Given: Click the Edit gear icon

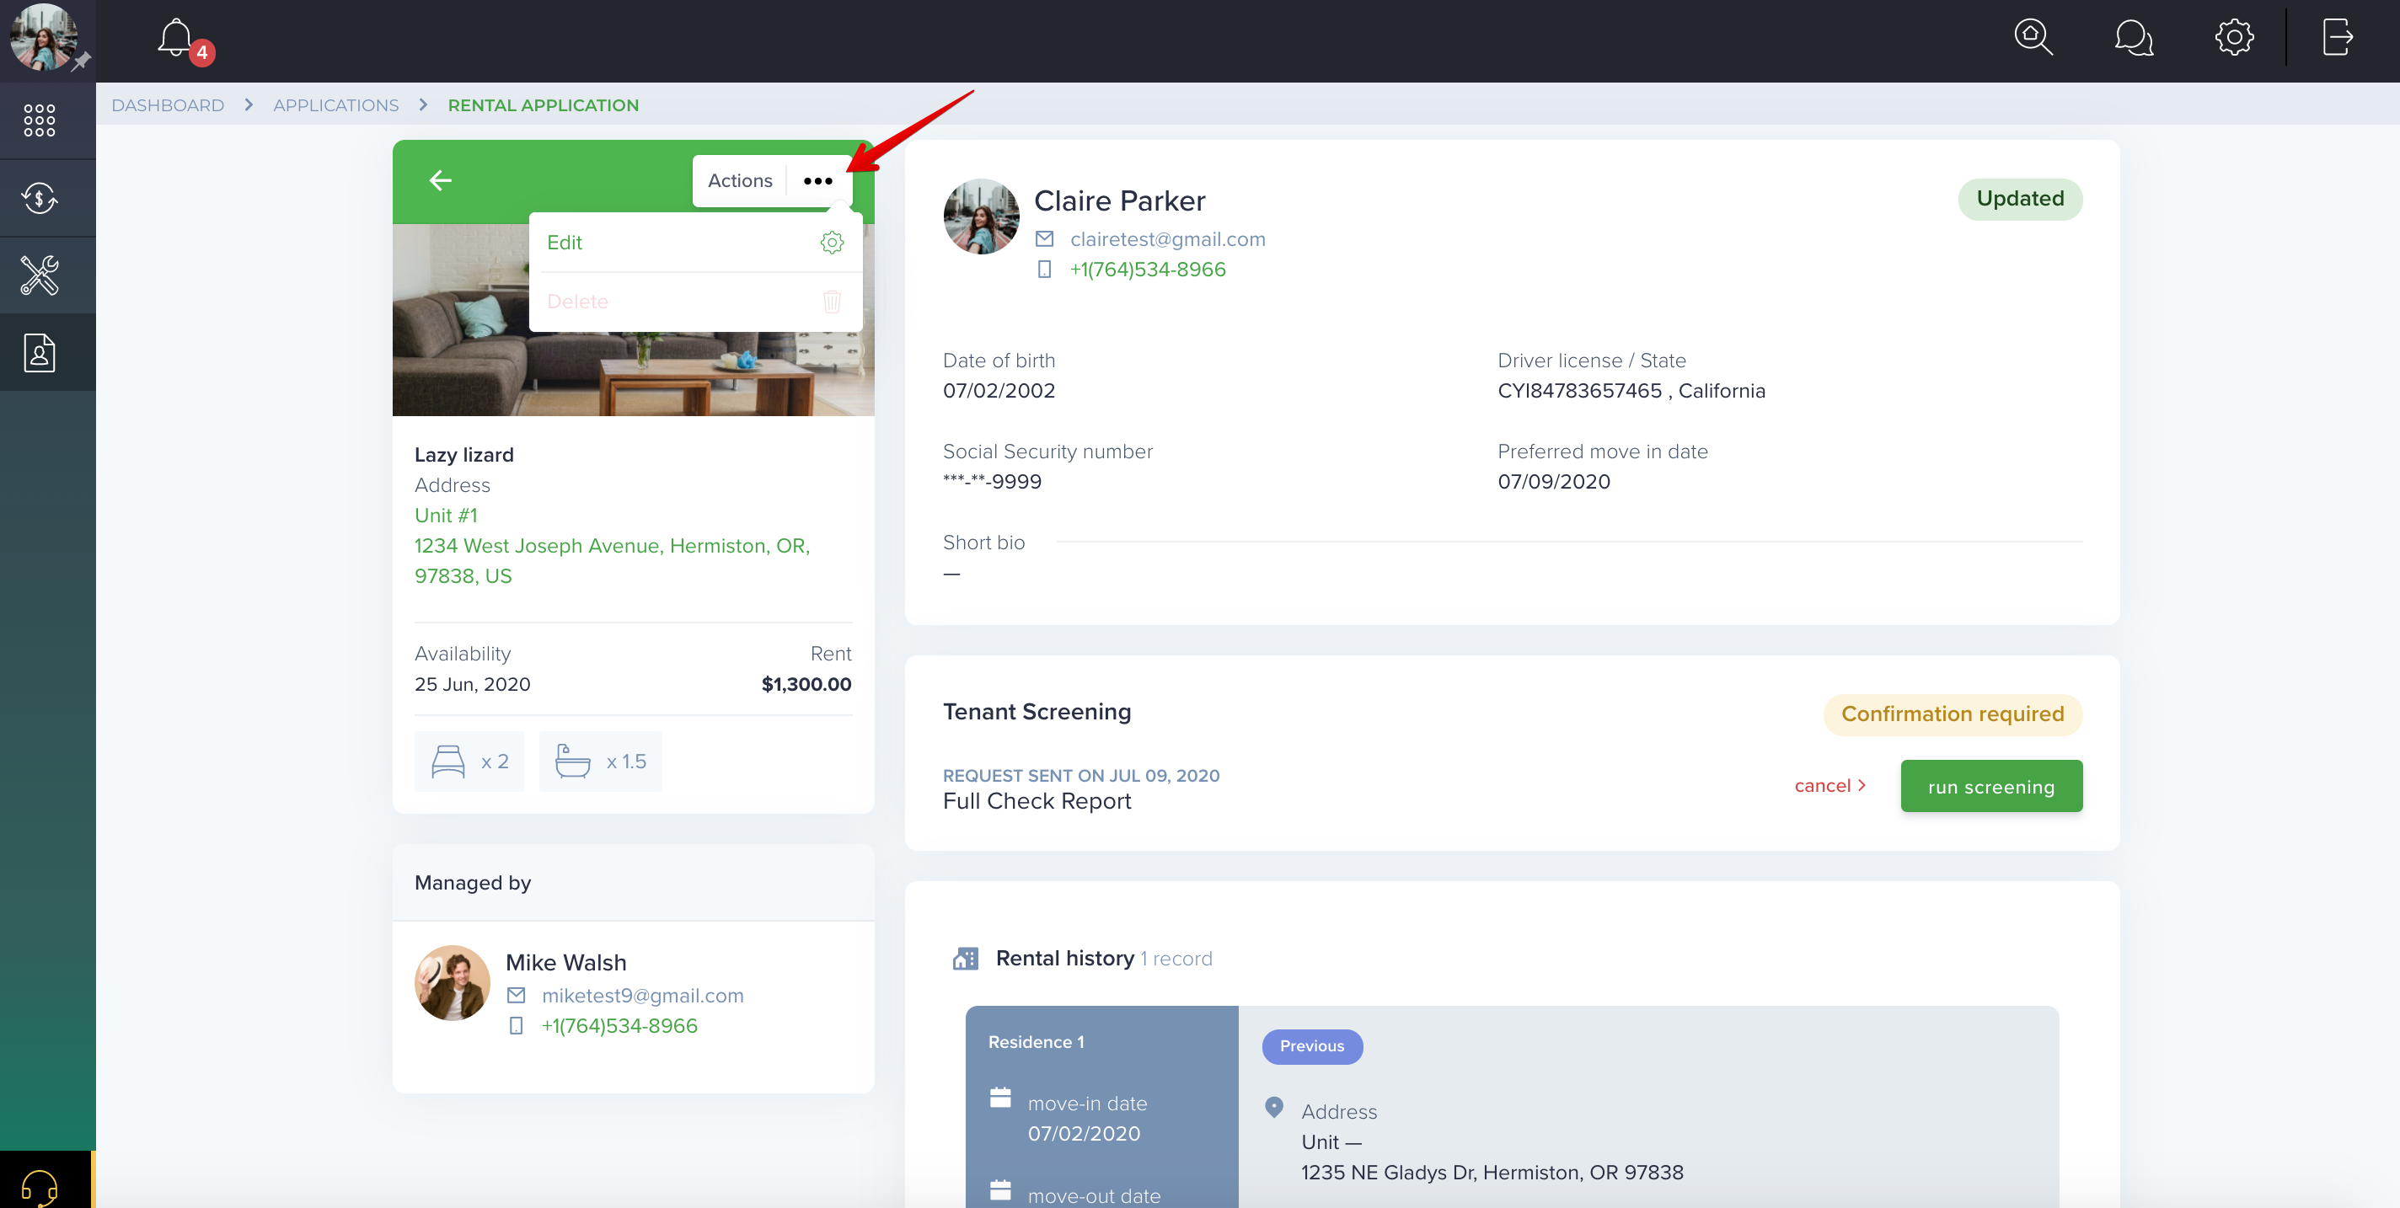Looking at the screenshot, I should point(832,243).
